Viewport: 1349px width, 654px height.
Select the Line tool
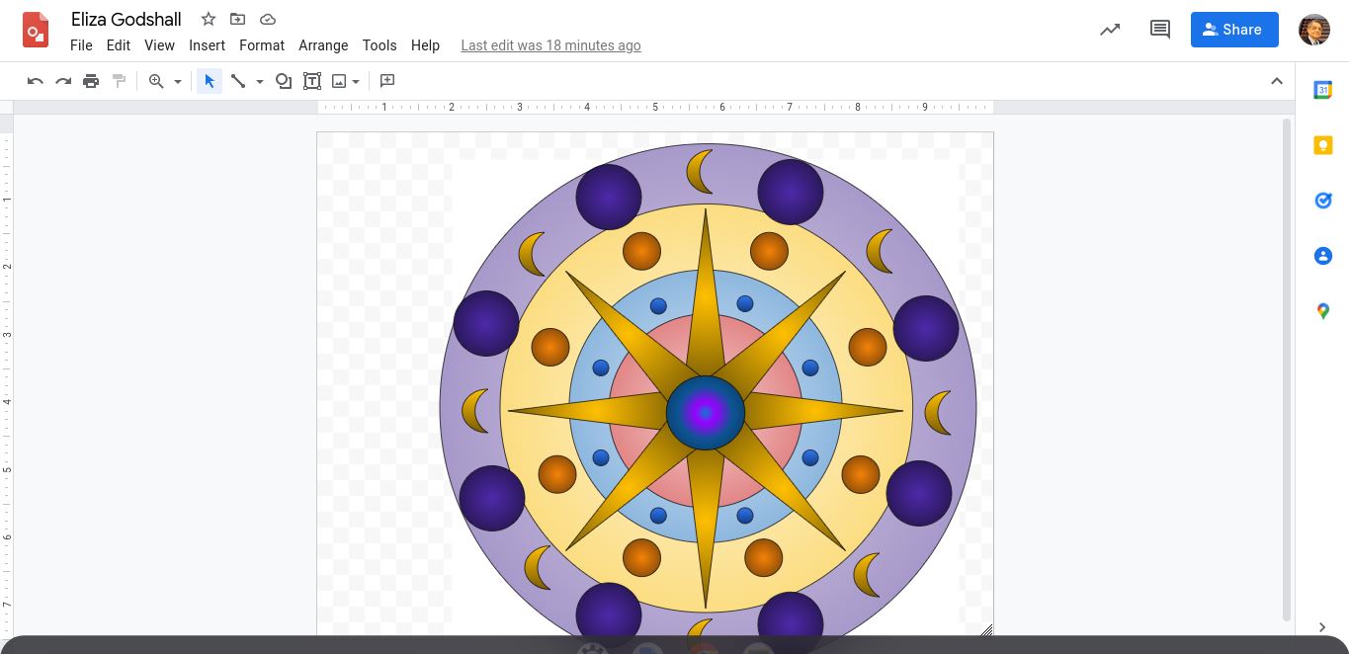[238, 81]
